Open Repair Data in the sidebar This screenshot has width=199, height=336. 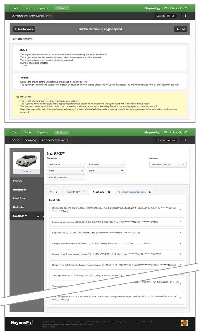point(27,199)
